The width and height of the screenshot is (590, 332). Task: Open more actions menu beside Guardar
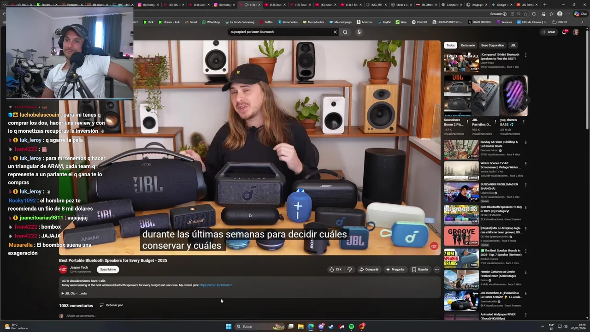coord(437,269)
